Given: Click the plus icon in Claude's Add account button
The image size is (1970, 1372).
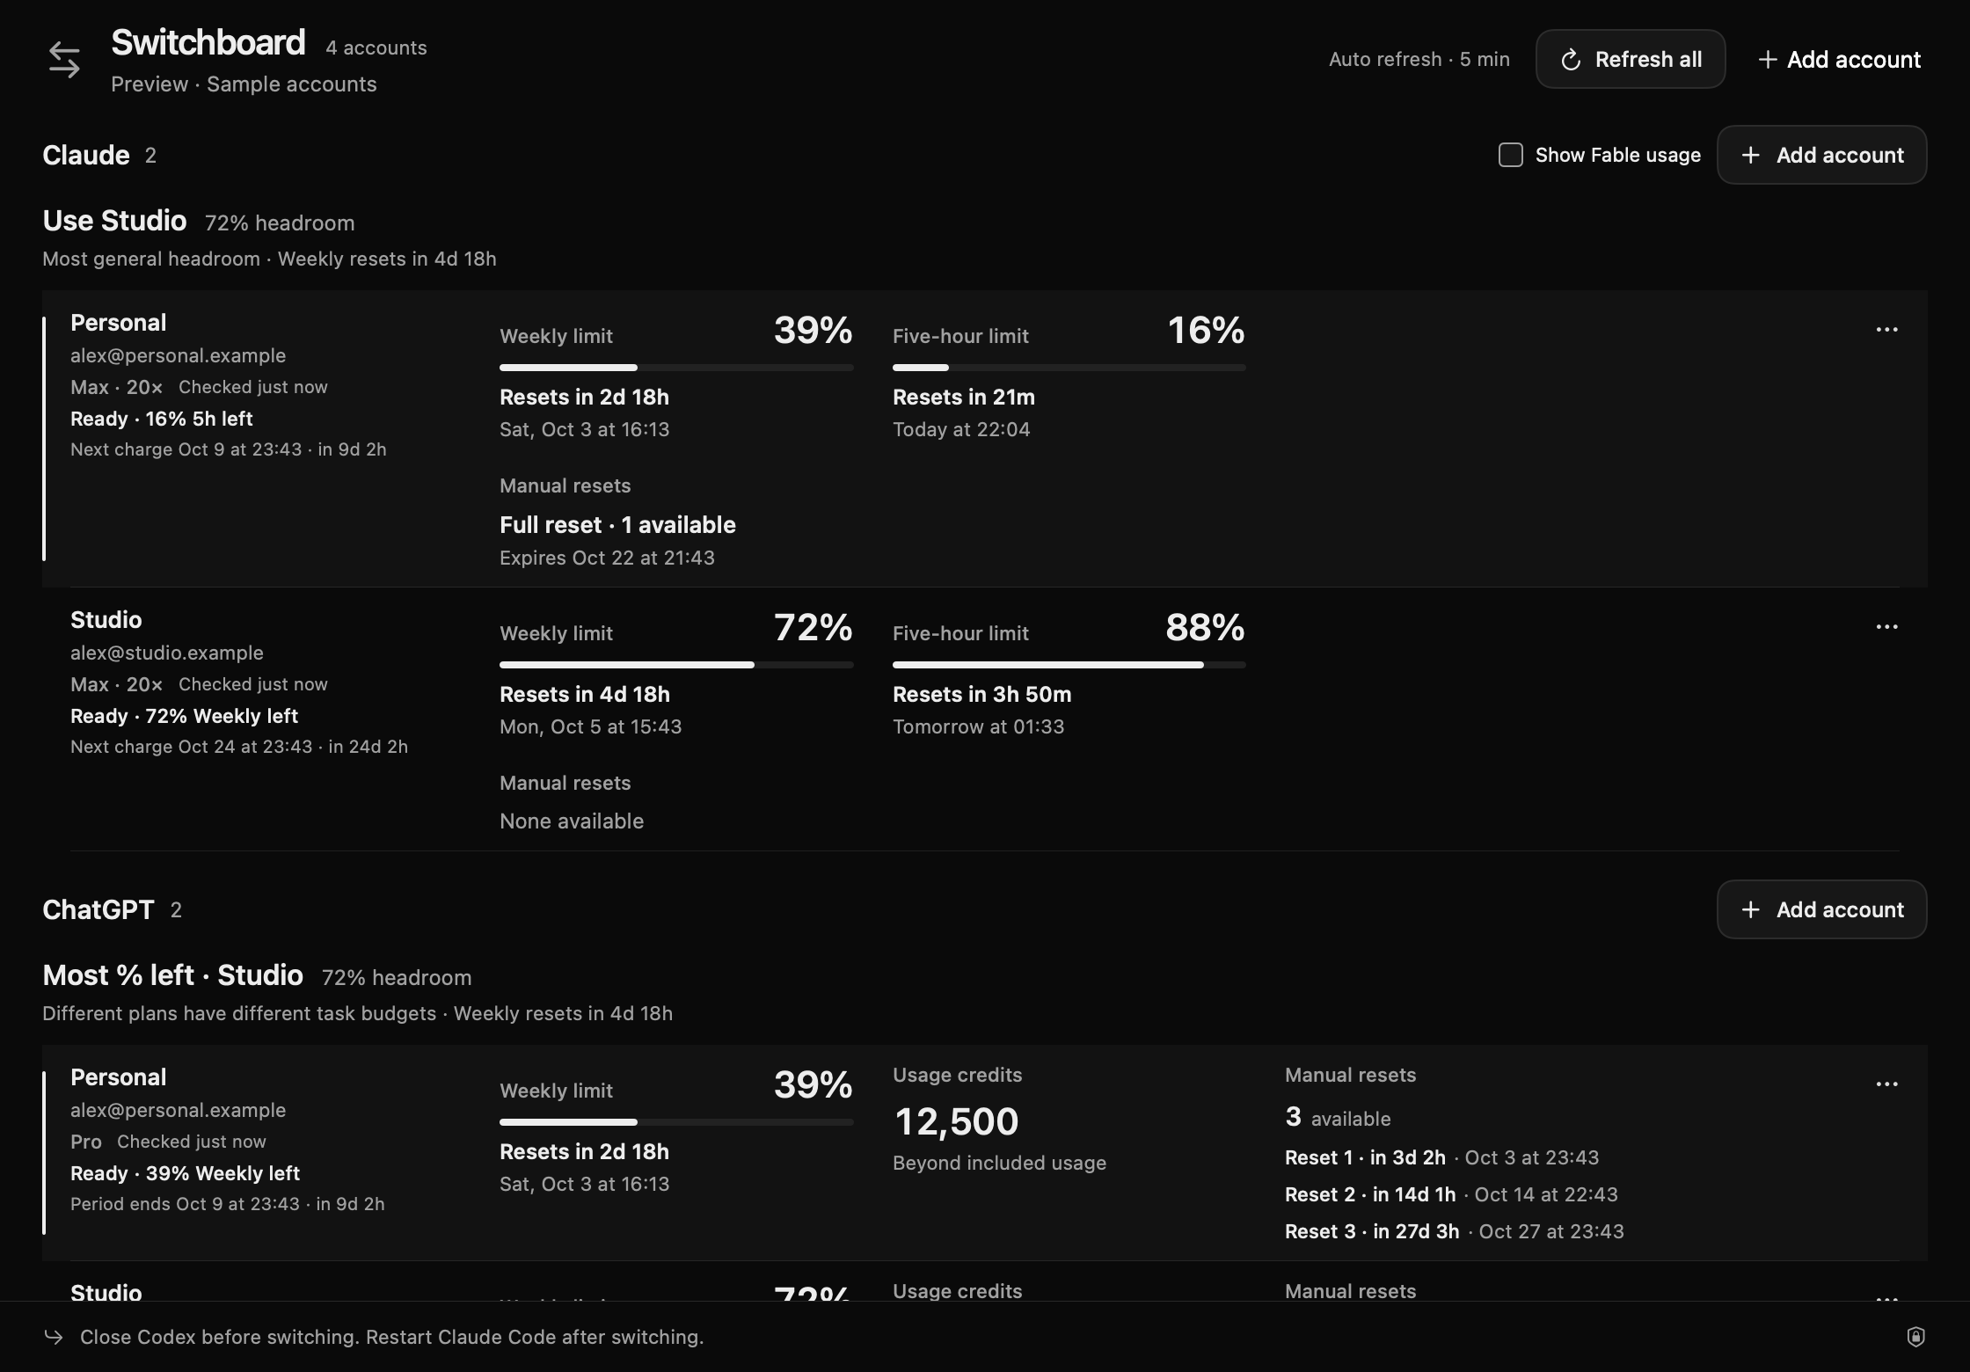Looking at the screenshot, I should (1750, 155).
